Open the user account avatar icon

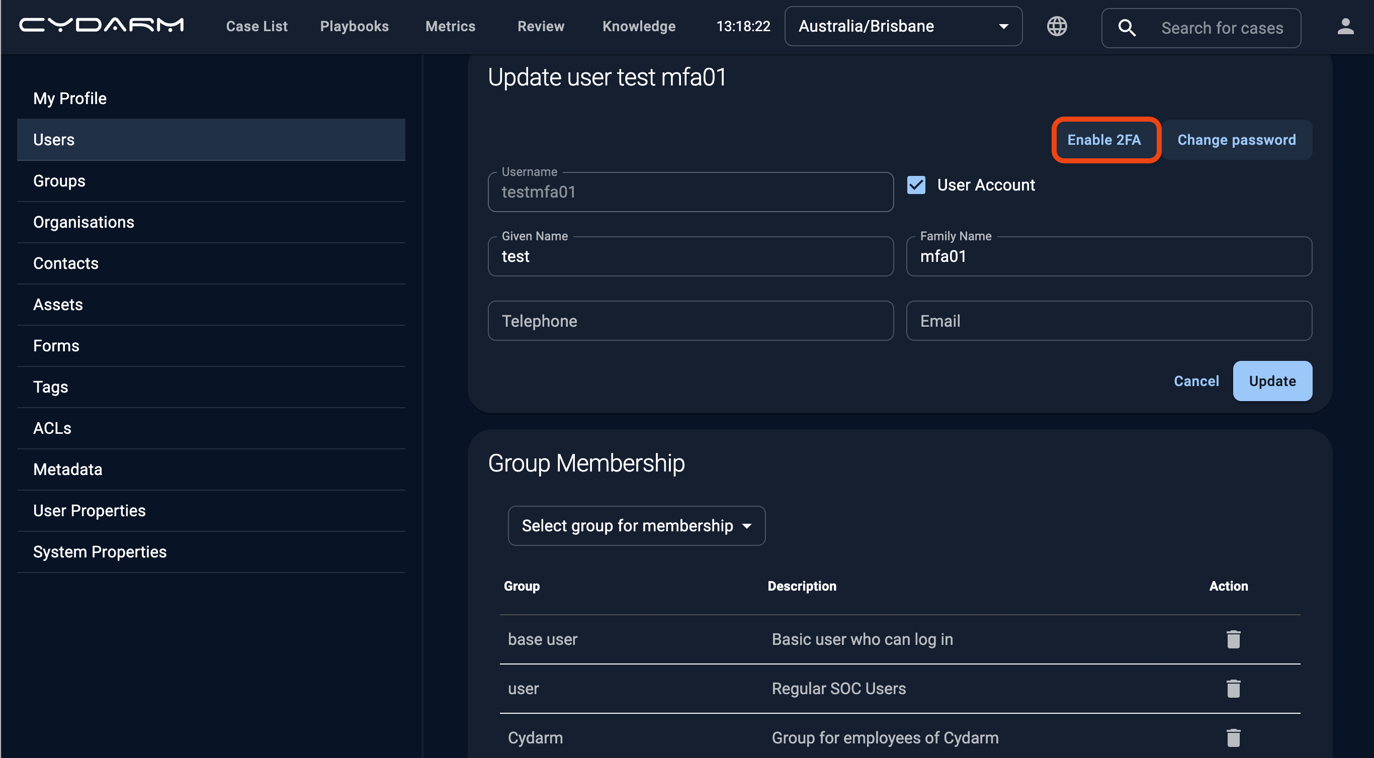tap(1345, 26)
